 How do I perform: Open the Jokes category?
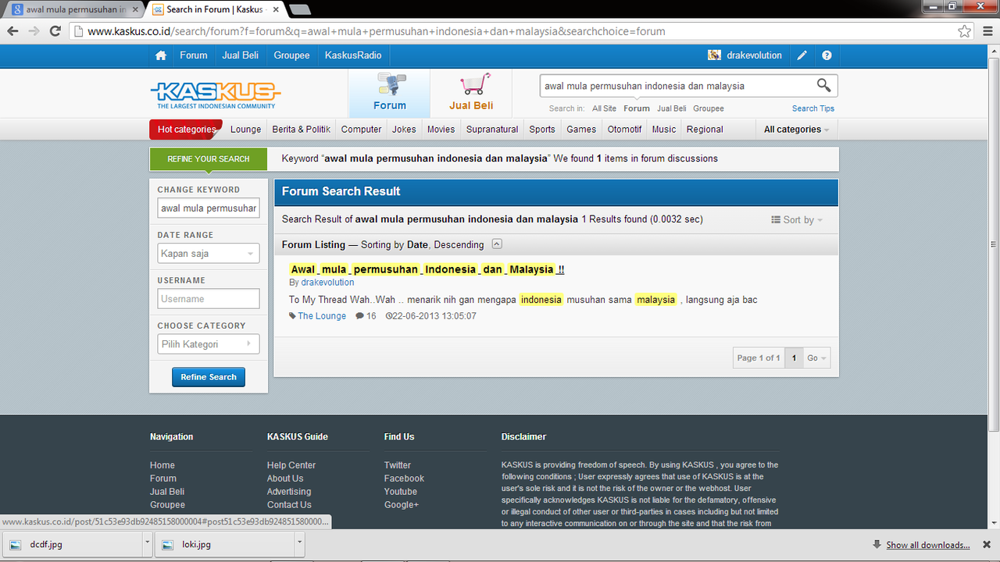click(x=404, y=130)
